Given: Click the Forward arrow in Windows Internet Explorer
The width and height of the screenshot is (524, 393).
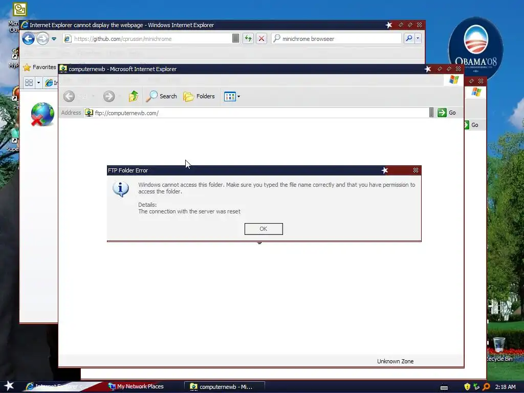Looking at the screenshot, I should (42, 39).
